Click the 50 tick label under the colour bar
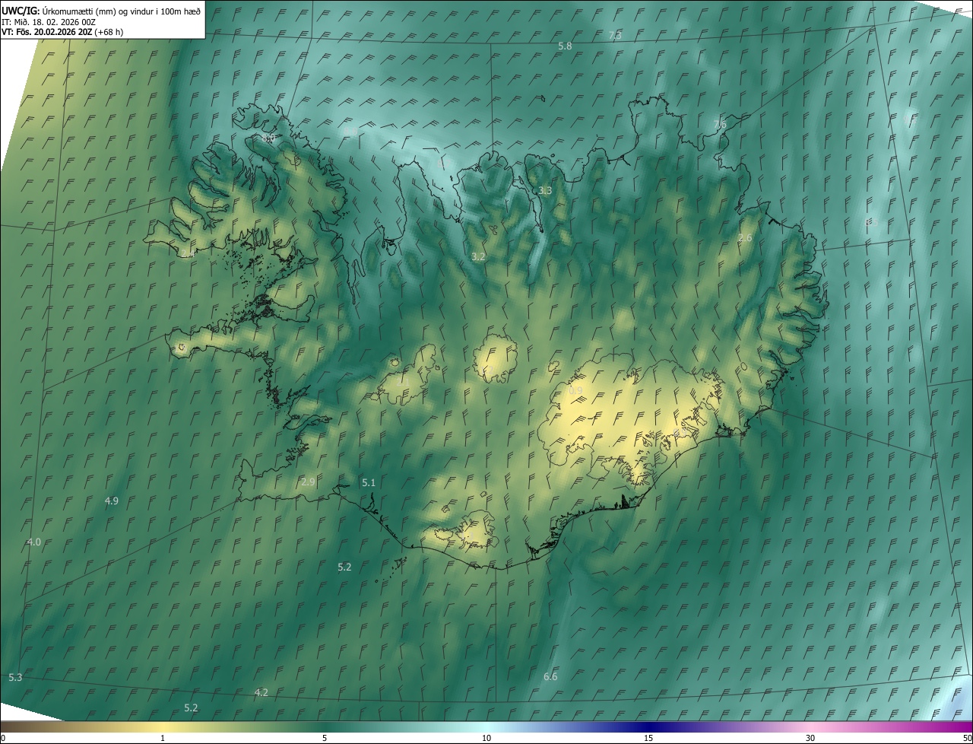The width and height of the screenshot is (973, 744). pos(967,738)
